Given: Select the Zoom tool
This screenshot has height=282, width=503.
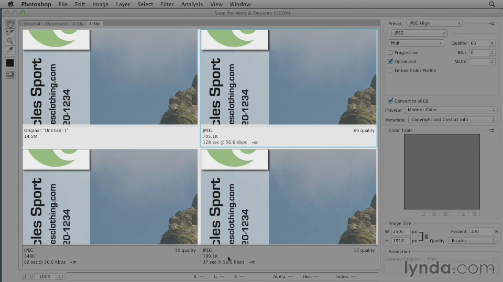Looking at the screenshot, I should [x=9, y=41].
